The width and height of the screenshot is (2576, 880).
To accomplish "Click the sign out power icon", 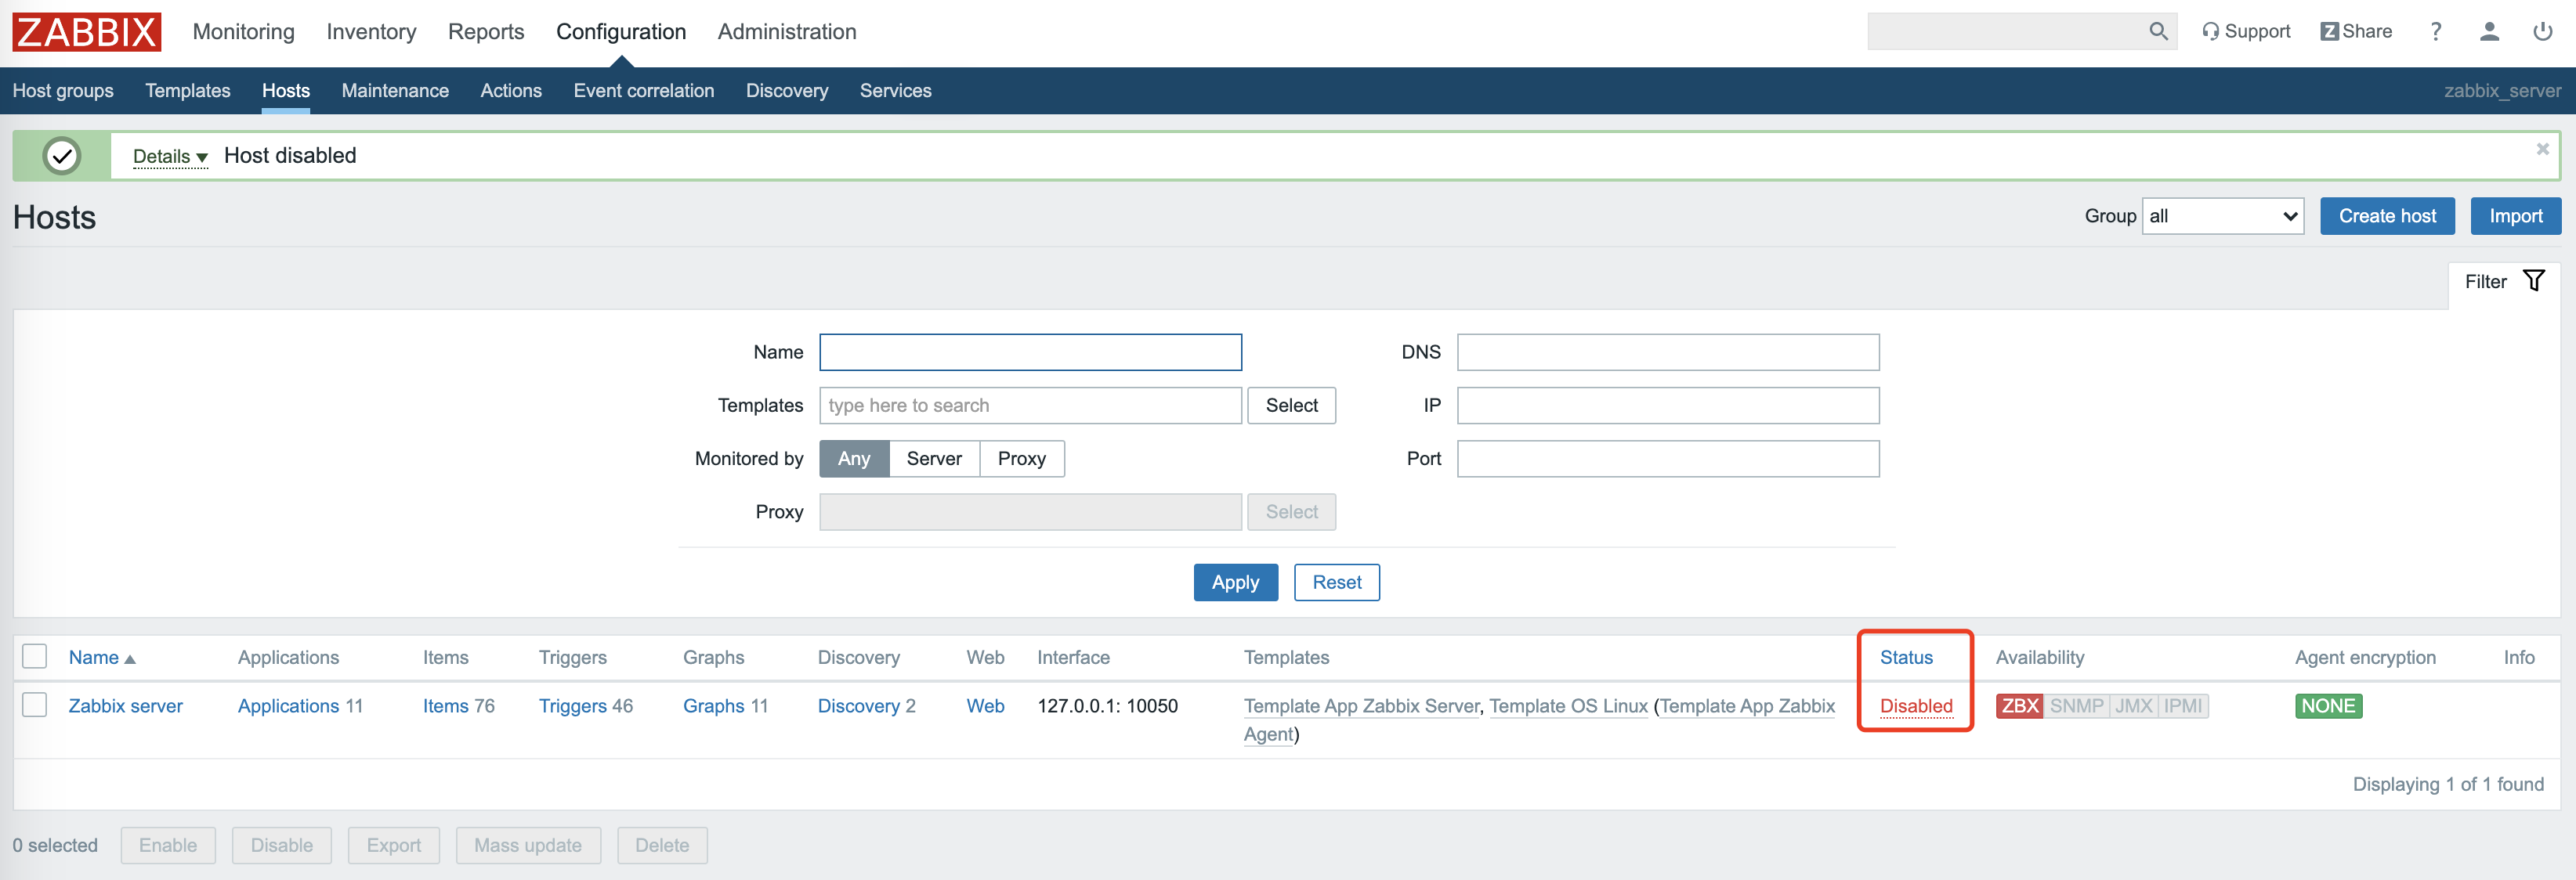I will point(2542,32).
